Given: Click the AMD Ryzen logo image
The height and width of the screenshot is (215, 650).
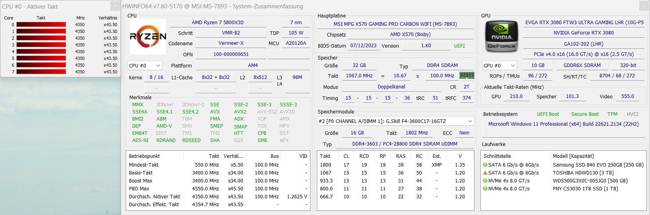Looking at the screenshot, I should click(x=148, y=36).
